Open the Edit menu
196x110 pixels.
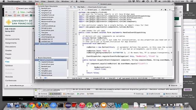click(30, 1)
